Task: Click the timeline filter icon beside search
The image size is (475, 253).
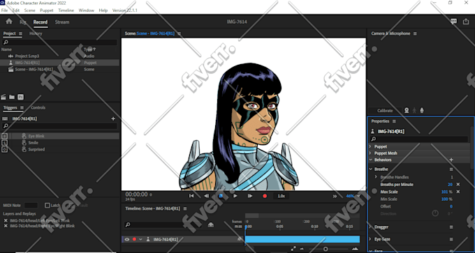Action: coord(211,224)
